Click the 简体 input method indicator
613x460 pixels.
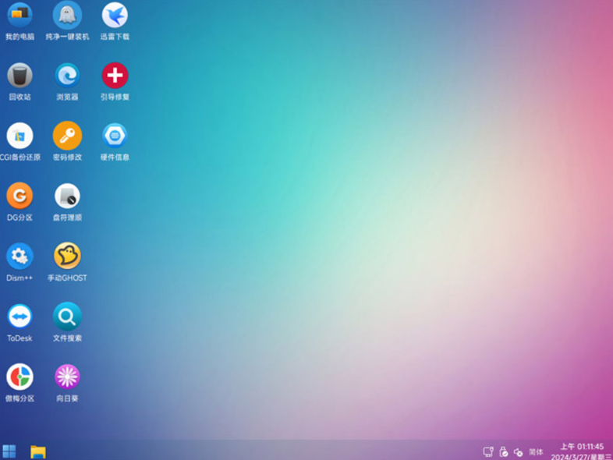pos(536,451)
